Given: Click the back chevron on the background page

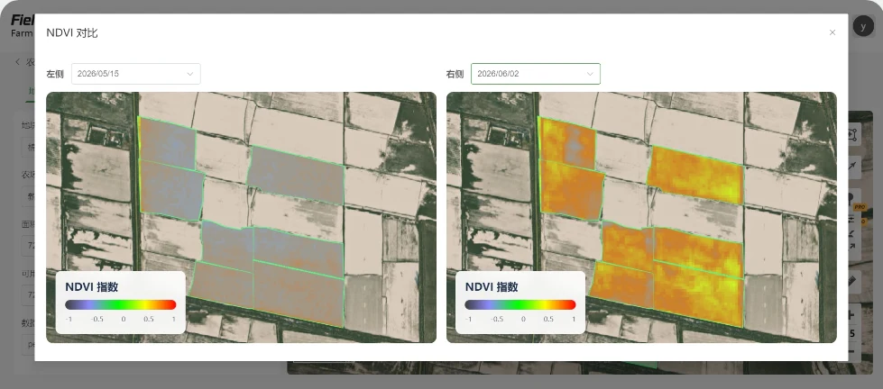Looking at the screenshot, I should [17, 62].
